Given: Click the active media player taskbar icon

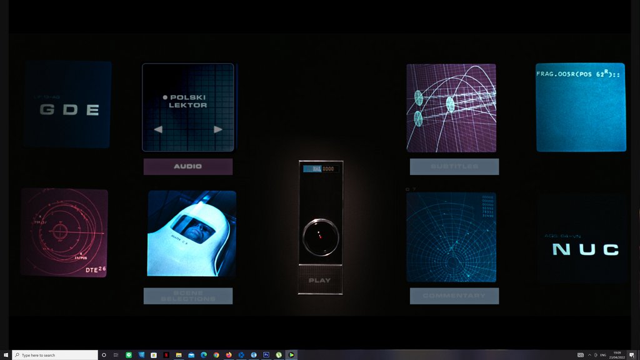Looking at the screenshot, I should pos(291,355).
